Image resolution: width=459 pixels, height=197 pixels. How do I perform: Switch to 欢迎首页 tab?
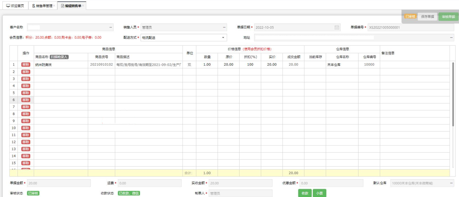coord(15,6)
